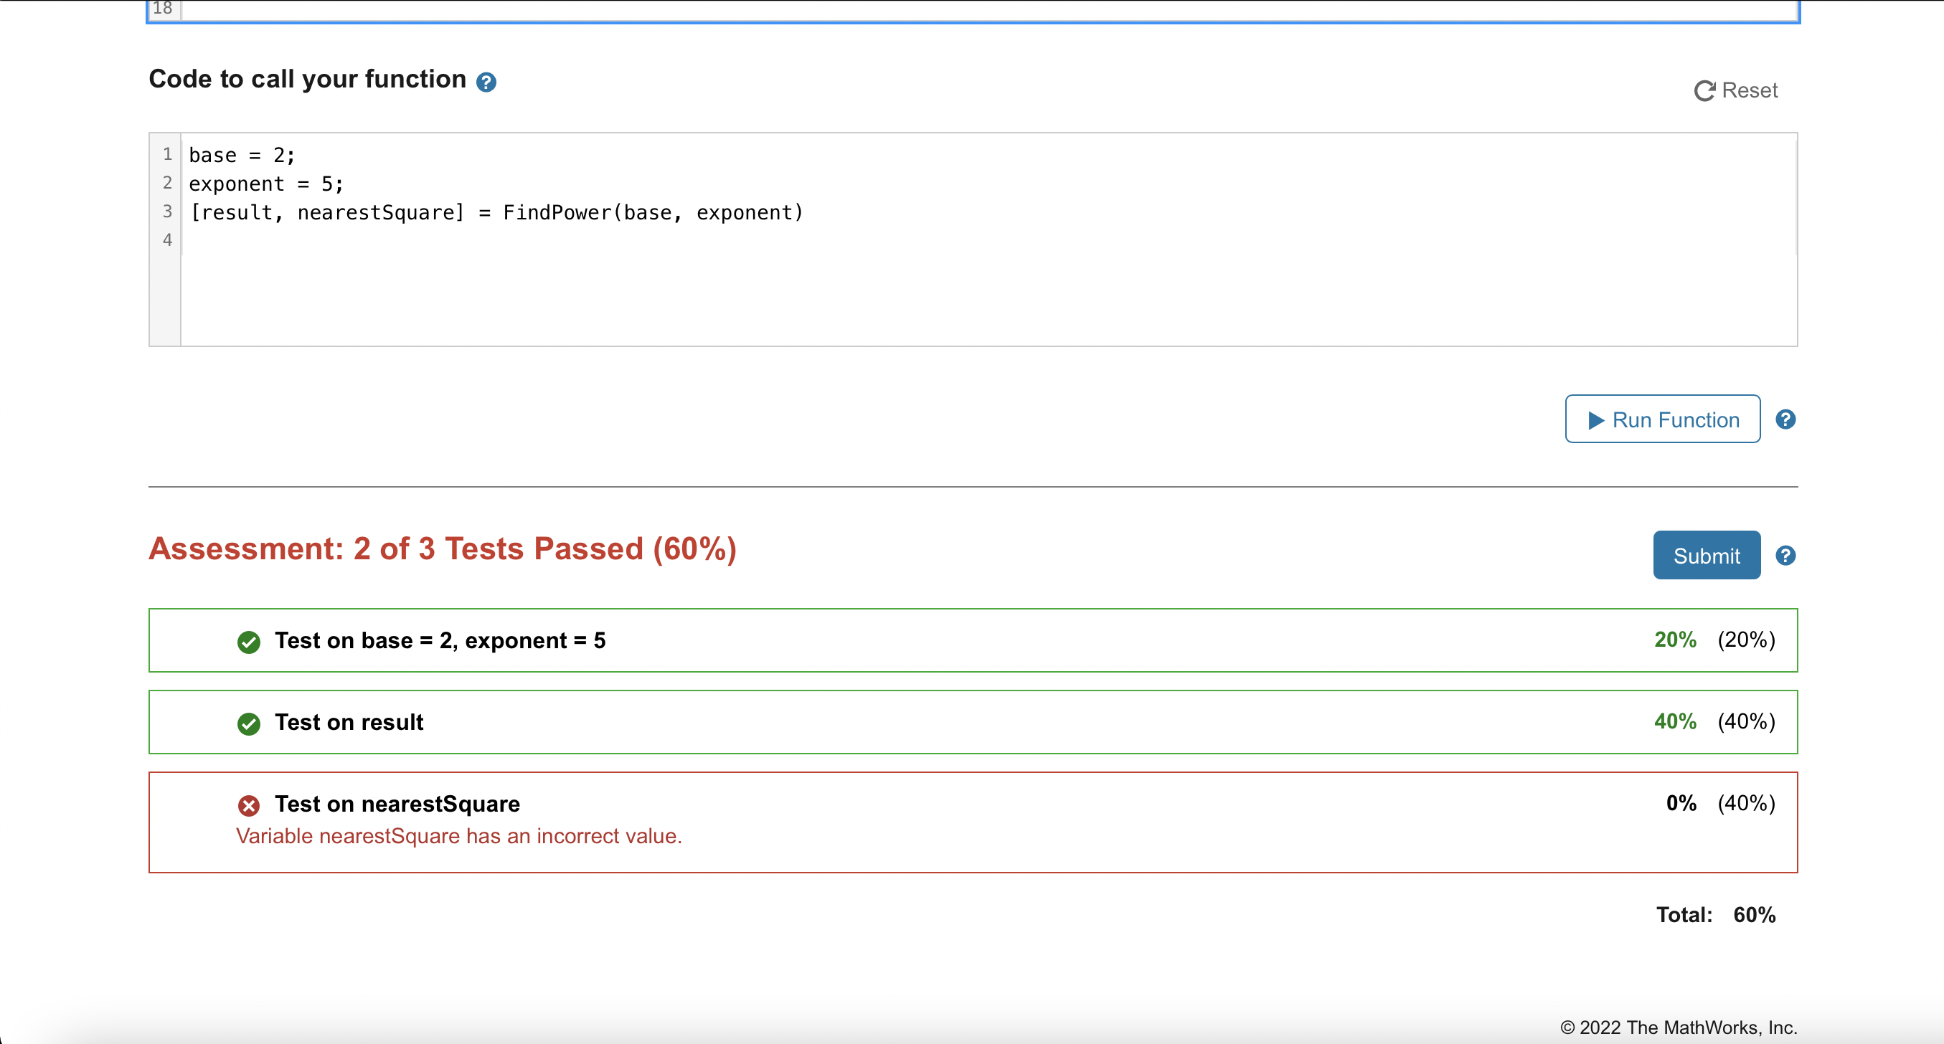1944x1044 pixels.
Task: Click the Reset link to restore default code
Action: (x=1751, y=90)
